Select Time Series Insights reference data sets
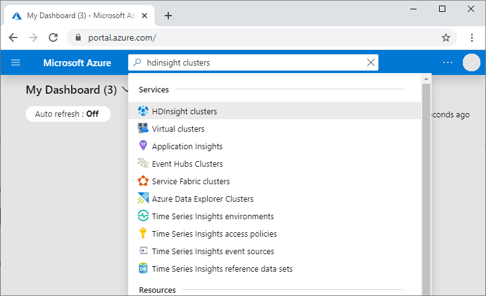The height and width of the screenshot is (296, 486). pos(222,269)
